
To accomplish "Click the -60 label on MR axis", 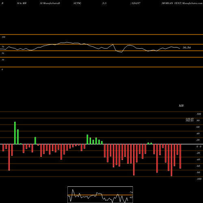I will [x=198, y=166].
